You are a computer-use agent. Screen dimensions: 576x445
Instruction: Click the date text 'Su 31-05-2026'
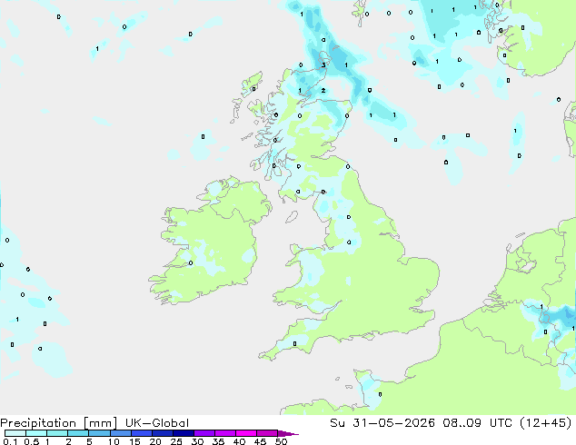(x=382, y=423)
